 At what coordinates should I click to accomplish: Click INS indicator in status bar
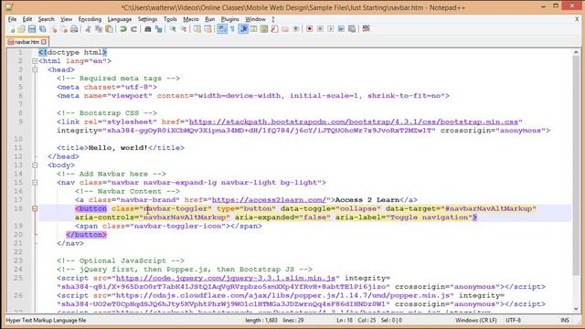click(x=565, y=321)
